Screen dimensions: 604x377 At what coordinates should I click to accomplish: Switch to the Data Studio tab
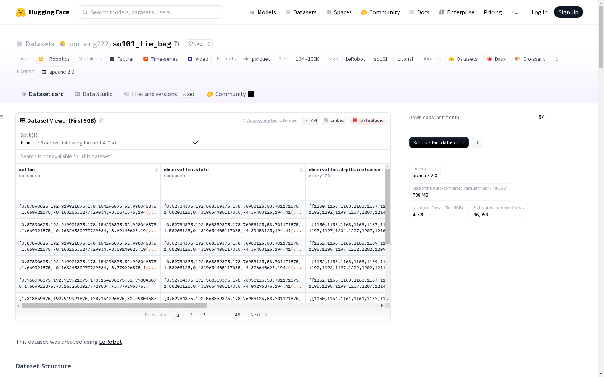click(x=94, y=94)
